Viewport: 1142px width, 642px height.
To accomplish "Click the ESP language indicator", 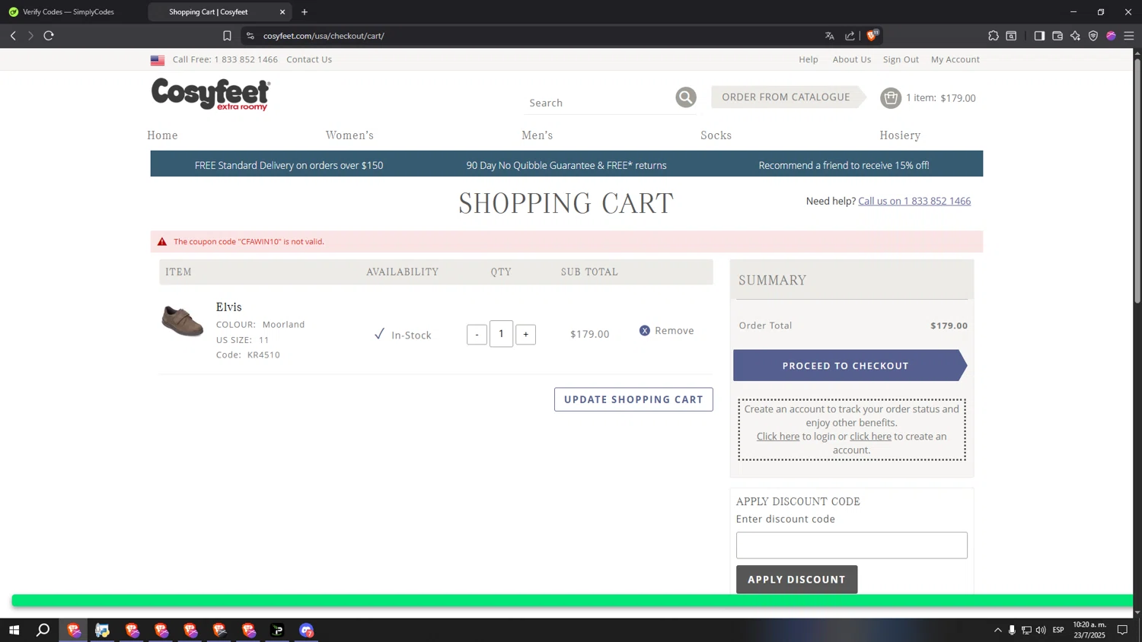I will [1058, 630].
